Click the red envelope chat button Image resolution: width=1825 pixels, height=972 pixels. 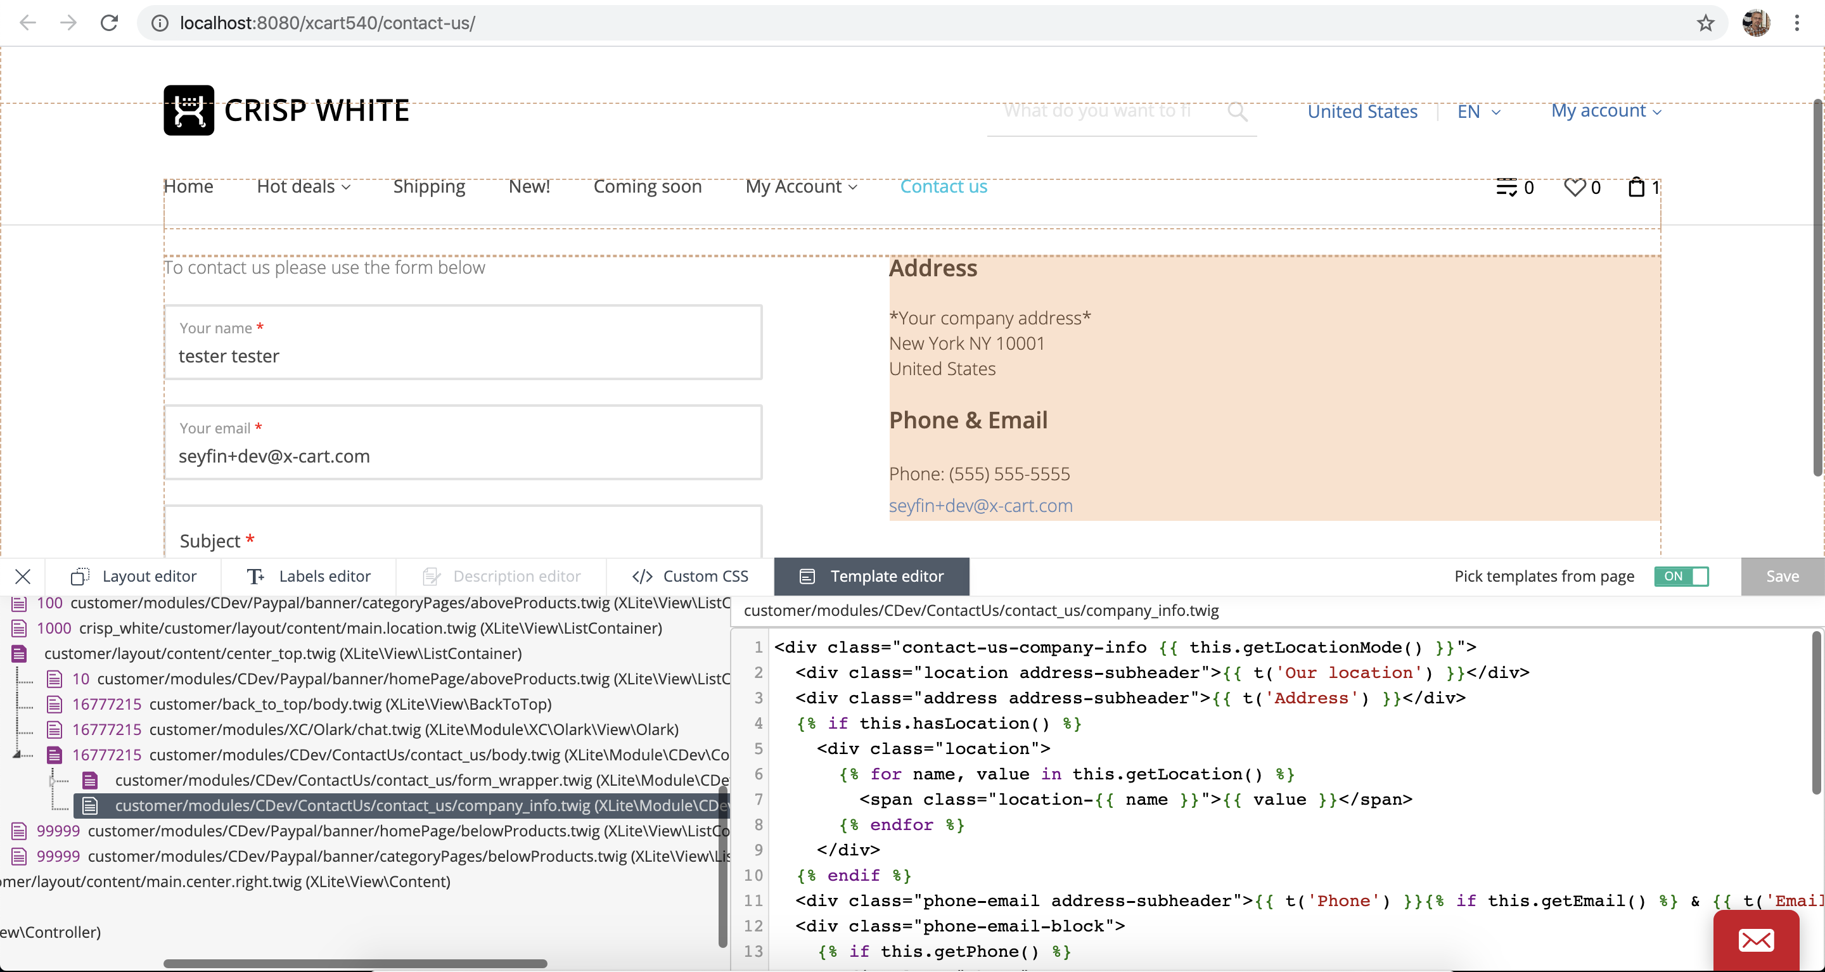pos(1755,941)
